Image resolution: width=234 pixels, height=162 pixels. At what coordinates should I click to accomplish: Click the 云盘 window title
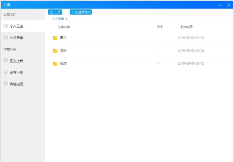(7, 5)
